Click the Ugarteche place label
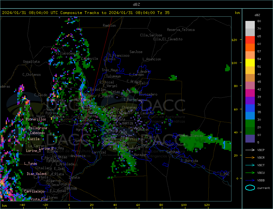Image resolution: width=273 pixels, height=209 pixels. (x=82, y=140)
